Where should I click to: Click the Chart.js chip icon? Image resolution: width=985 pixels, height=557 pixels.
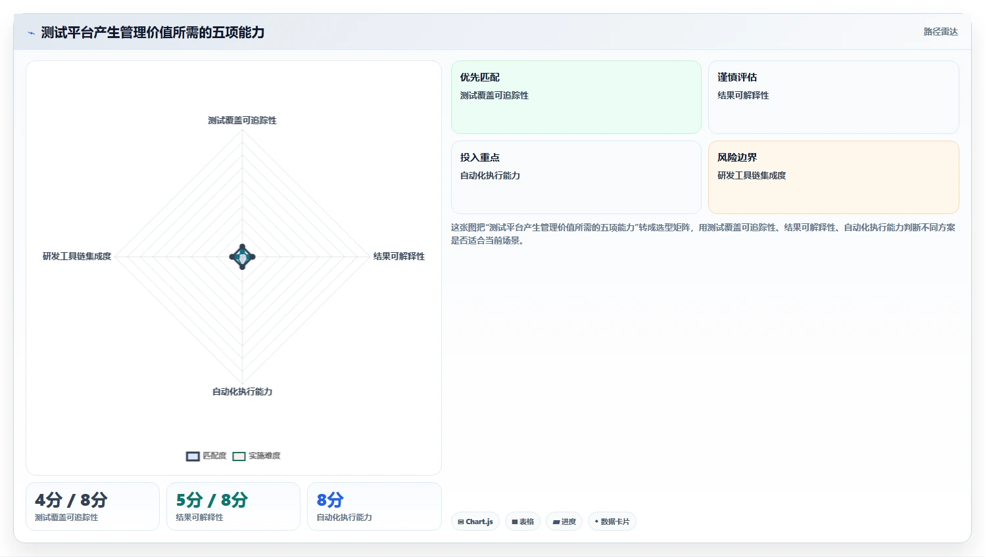click(x=461, y=522)
